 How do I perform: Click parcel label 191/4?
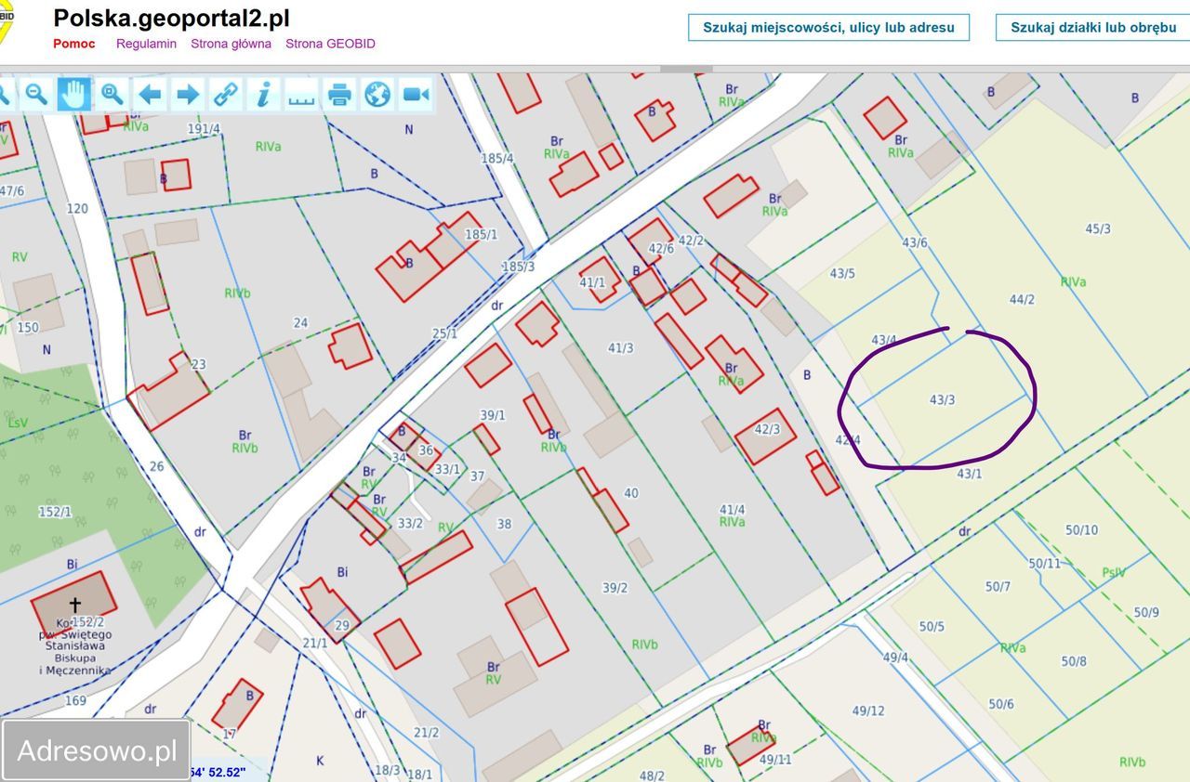[x=204, y=129]
